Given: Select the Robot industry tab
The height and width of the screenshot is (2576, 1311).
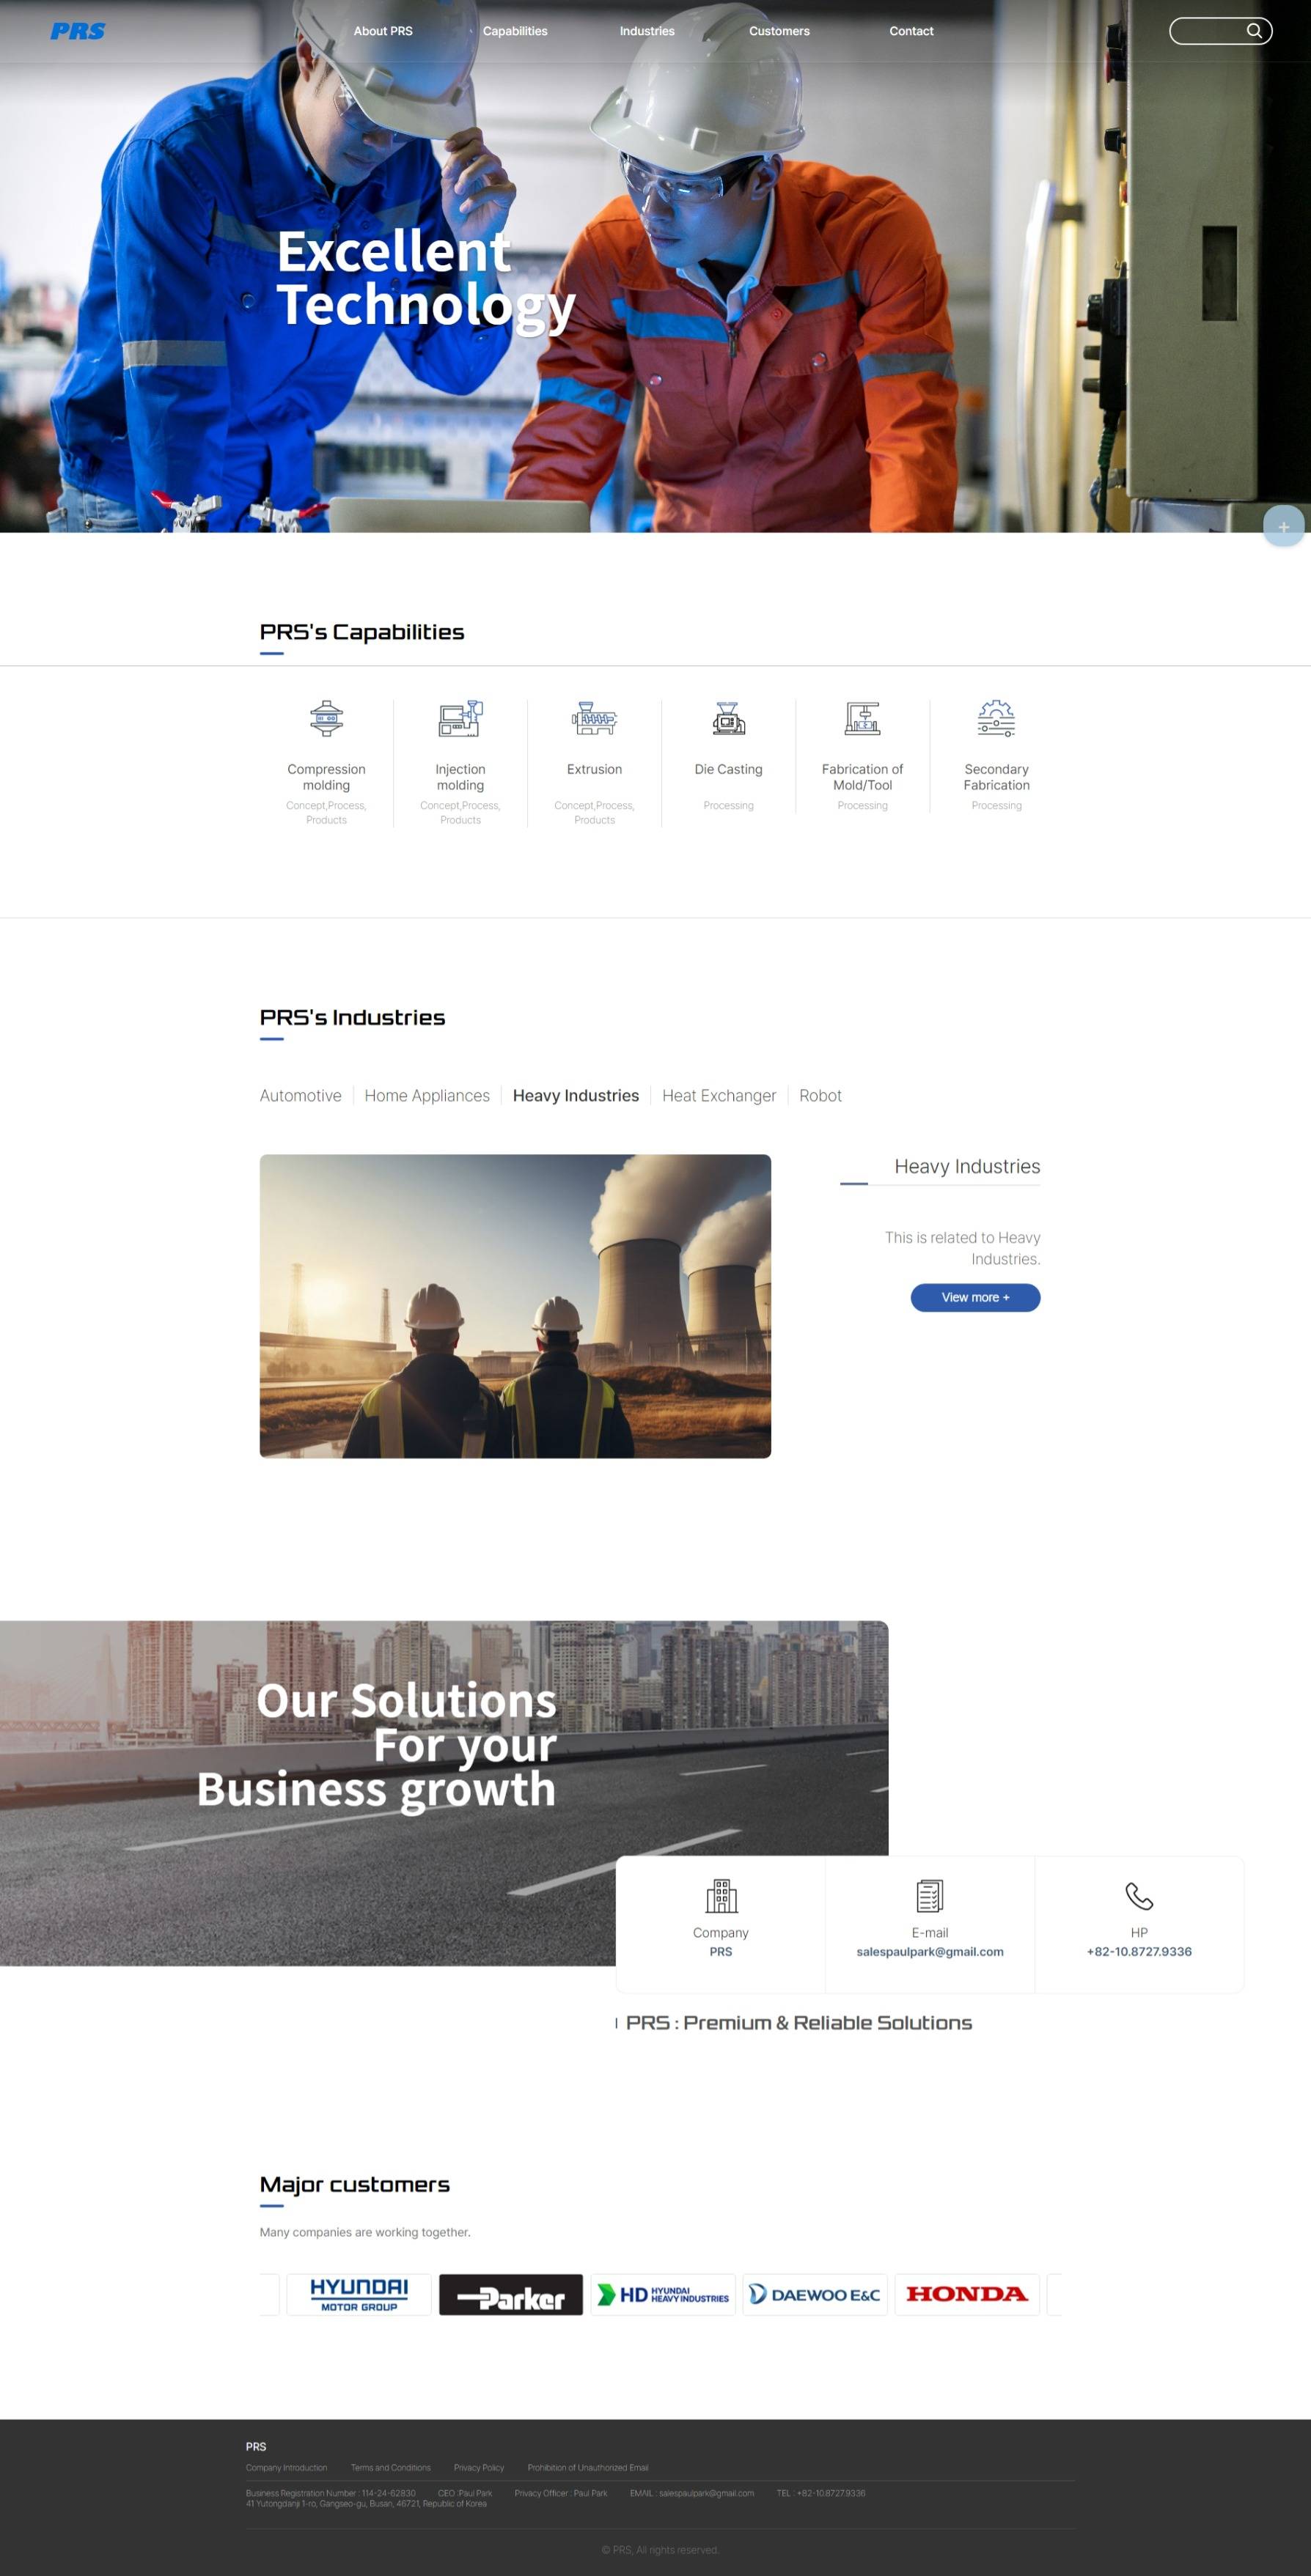Looking at the screenshot, I should click(820, 1095).
